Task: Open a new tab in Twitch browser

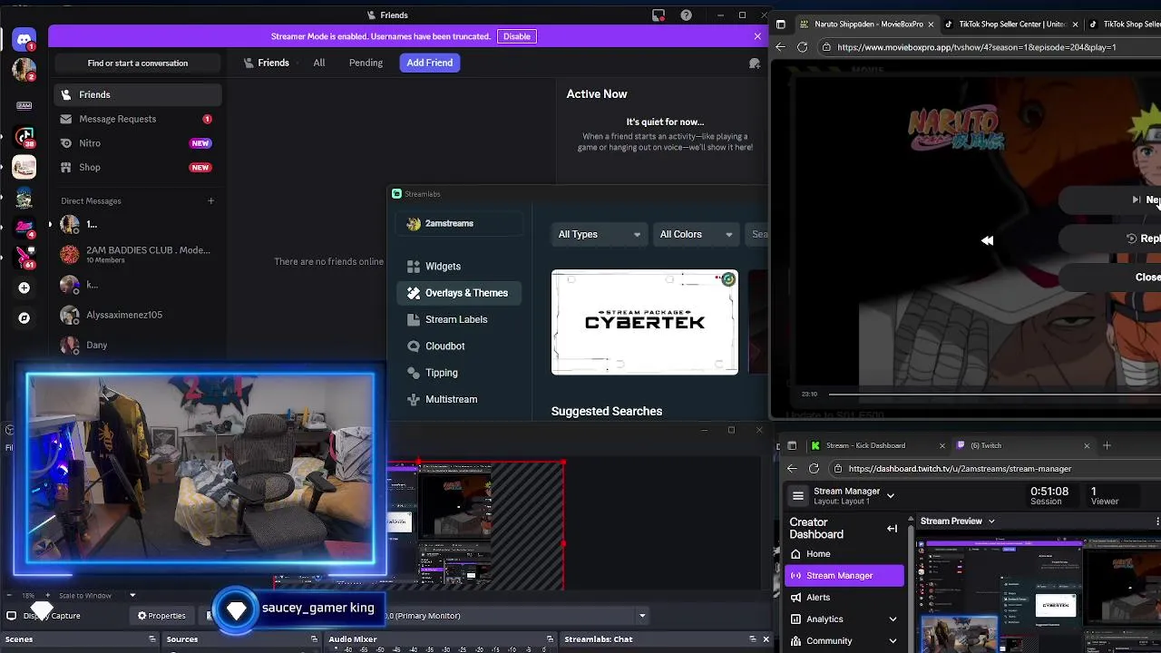Action: (x=1107, y=445)
